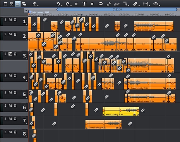This screenshot has height=142, width=180.
Task: Click the Redo arrow icon
Action: 67,4
